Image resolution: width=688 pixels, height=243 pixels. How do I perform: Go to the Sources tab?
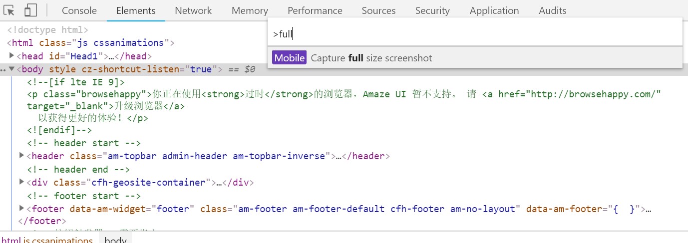(379, 10)
